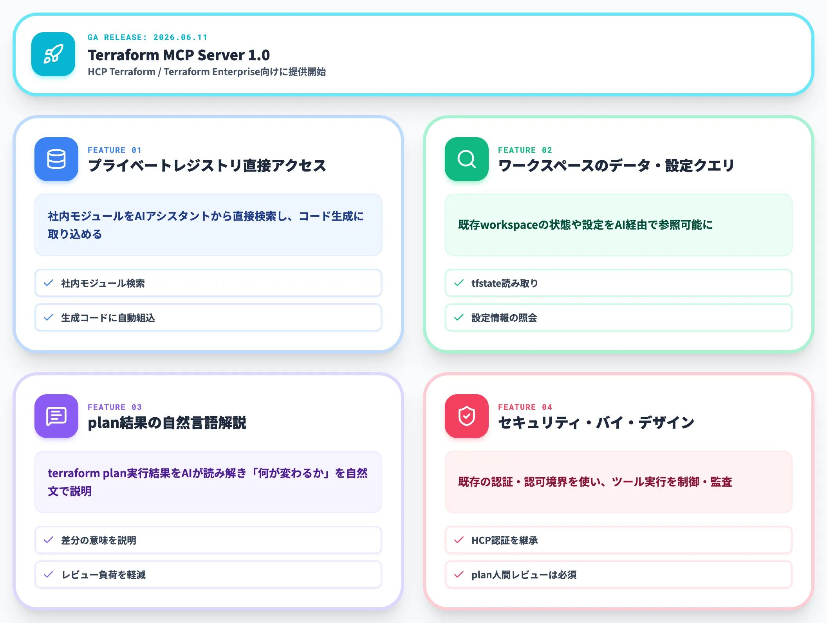Click the checkmark beside 差分の意味を説明

pos(49,540)
